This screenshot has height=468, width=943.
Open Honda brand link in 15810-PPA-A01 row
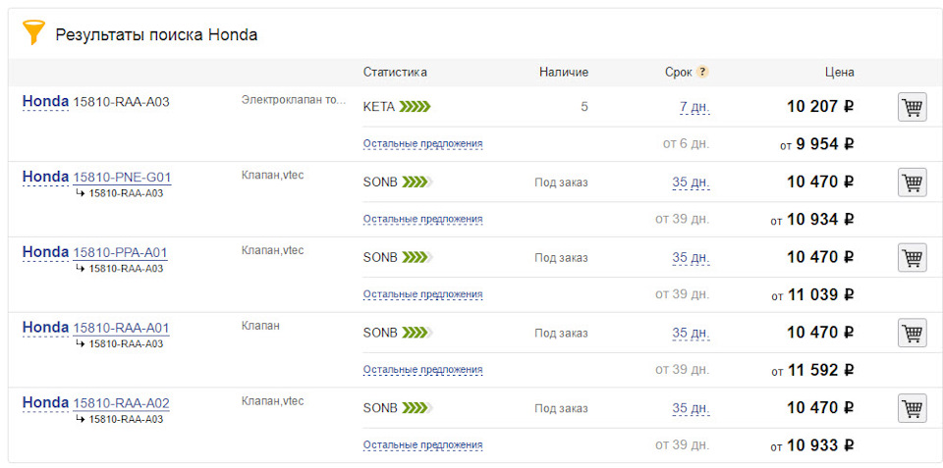46,252
